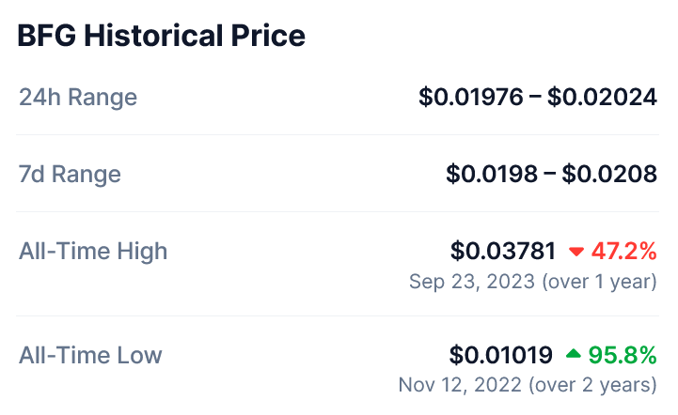Click the Sep 23, 2023 date text
This screenshot has height=415, width=678.
tap(472, 282)
